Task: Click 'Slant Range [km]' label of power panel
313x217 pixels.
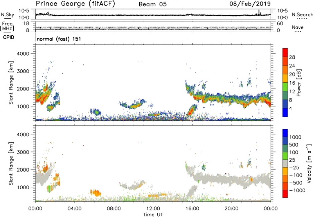Action: 11,83
